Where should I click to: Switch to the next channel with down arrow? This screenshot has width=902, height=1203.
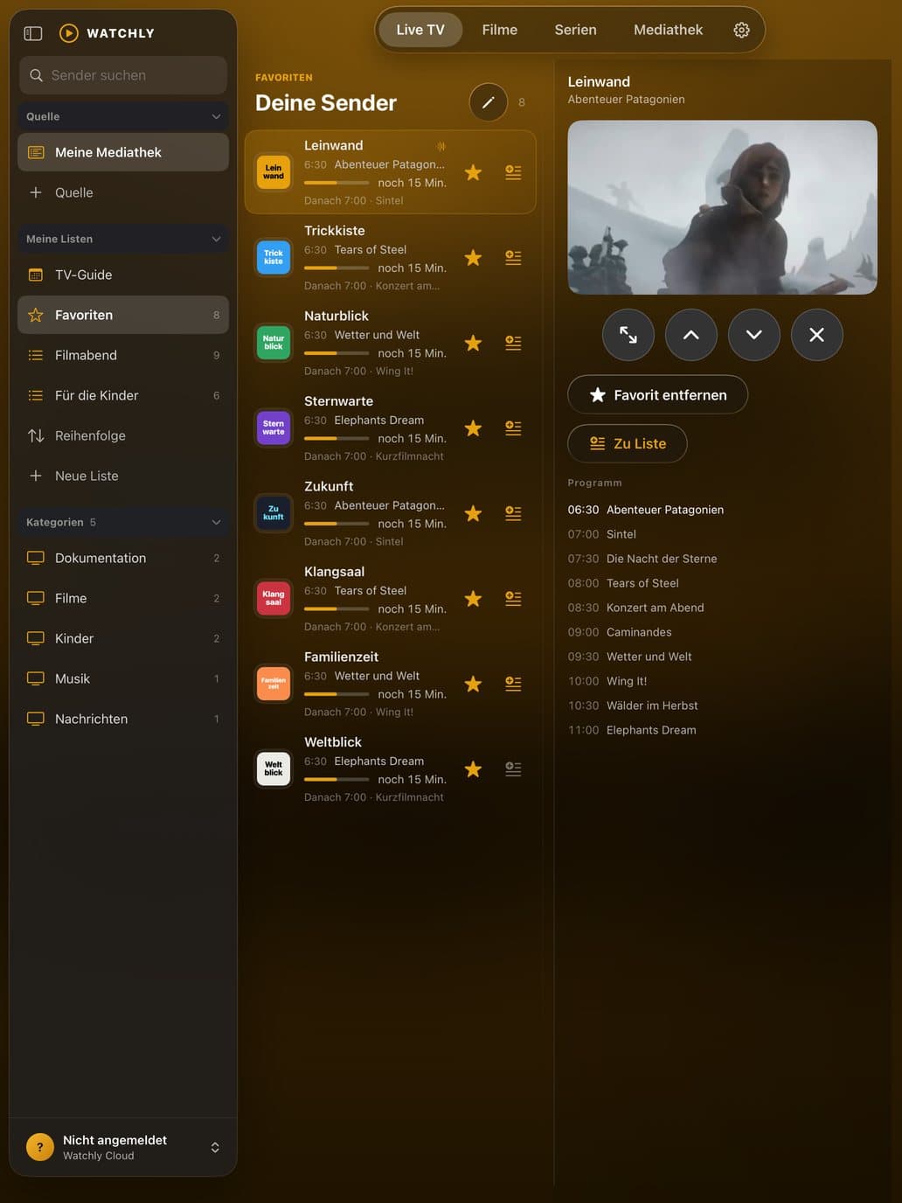754,335
